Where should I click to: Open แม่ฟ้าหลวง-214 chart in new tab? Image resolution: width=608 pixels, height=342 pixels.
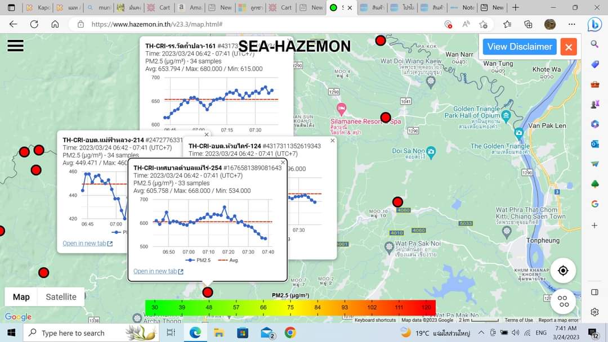(x=87, y=243)
